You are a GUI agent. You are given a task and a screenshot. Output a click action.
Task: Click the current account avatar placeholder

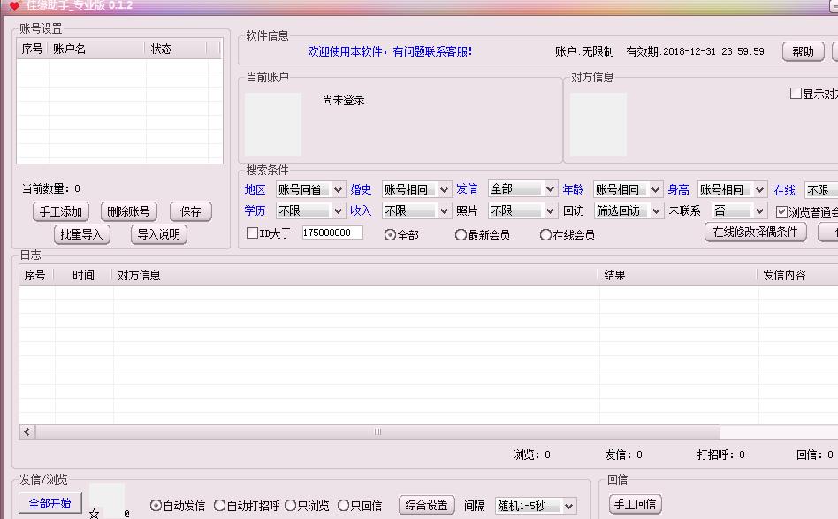tap(273, 125)
